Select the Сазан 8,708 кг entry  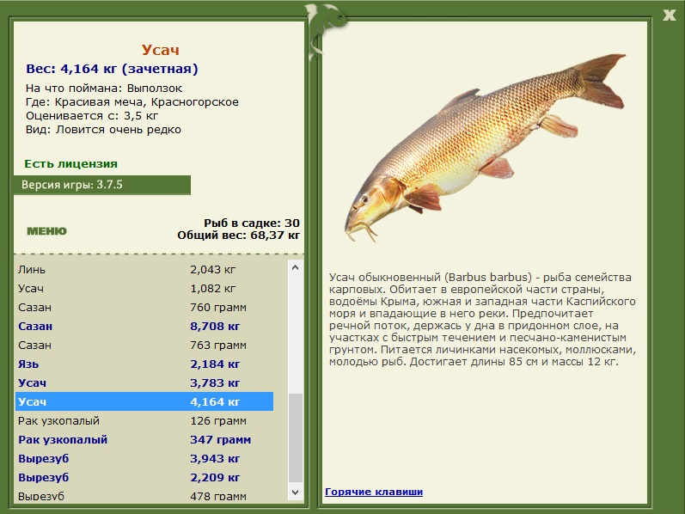point(144,326)
